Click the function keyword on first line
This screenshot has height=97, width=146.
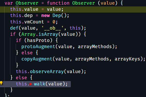click(x=58, y=3)
